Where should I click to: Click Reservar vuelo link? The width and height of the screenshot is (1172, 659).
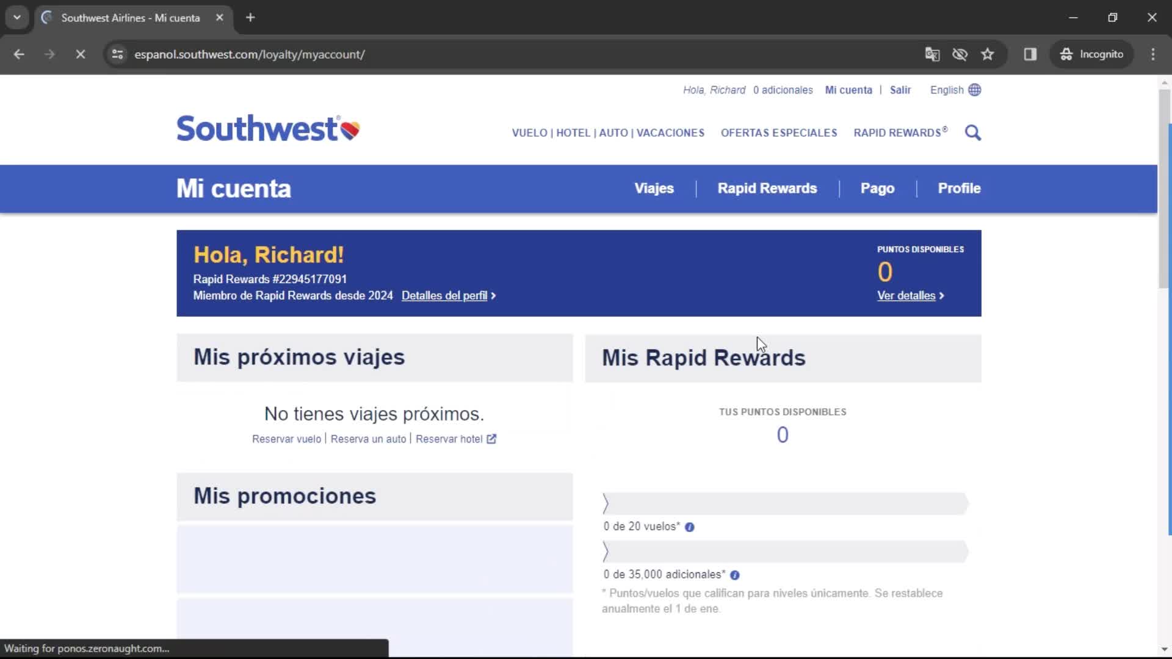pos(286,439)
